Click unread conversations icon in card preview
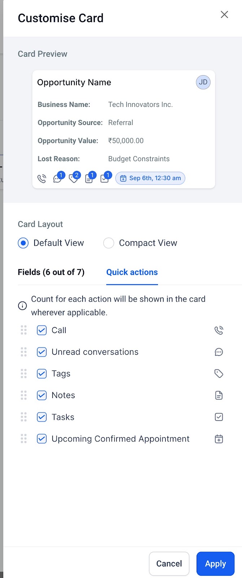242x578 pixels. 57,178
